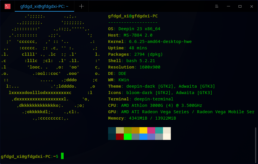The width and height of the screenshot is (258, 164).
Task: Click the 'Shell: bash 5.2.21' line
Action: (131, 61)
